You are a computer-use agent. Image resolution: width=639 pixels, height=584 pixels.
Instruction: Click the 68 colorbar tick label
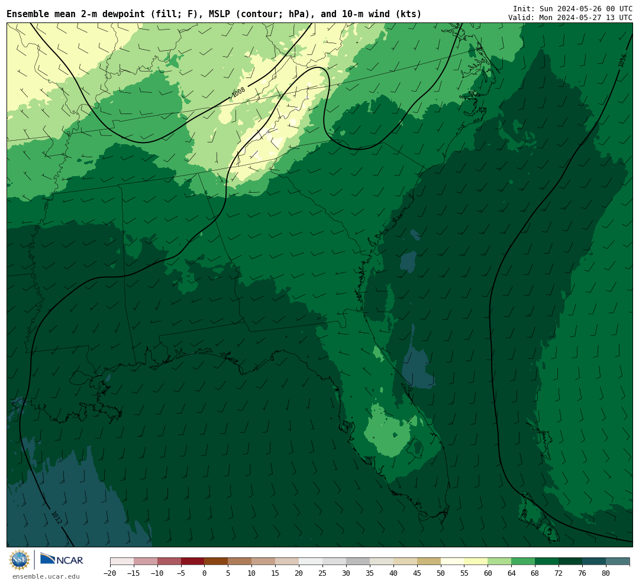click(x=535, y=573)
